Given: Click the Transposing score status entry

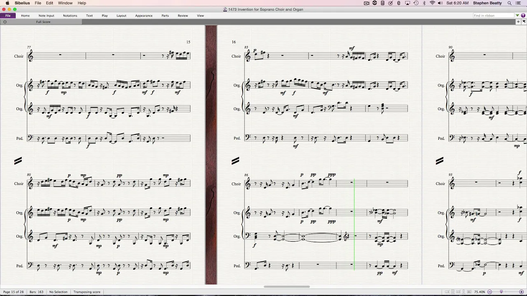Looking at the screenshot, I should (87, 292).
